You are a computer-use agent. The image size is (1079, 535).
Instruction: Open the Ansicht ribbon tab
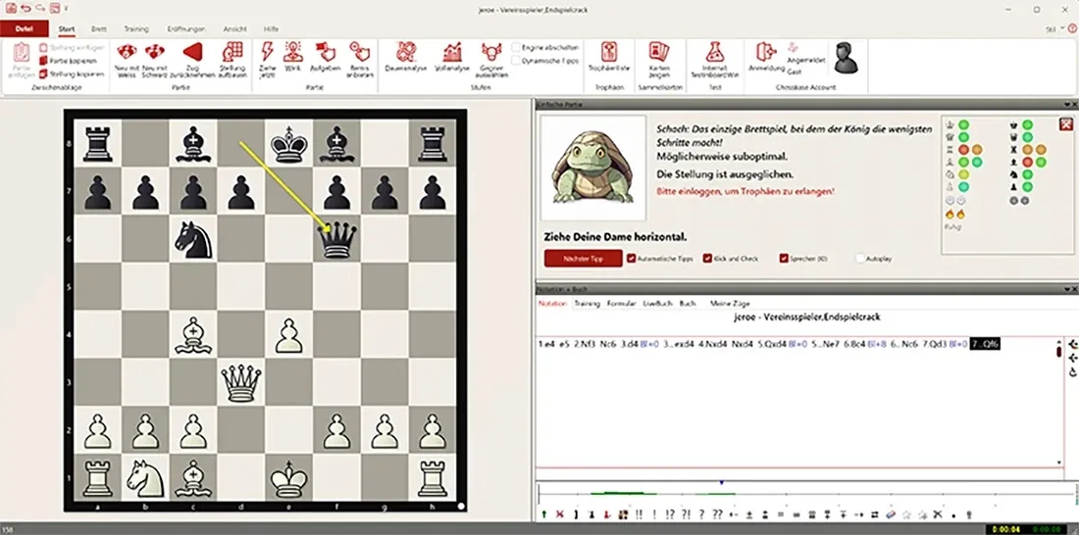pyautogui.click(x=234, y=29)
